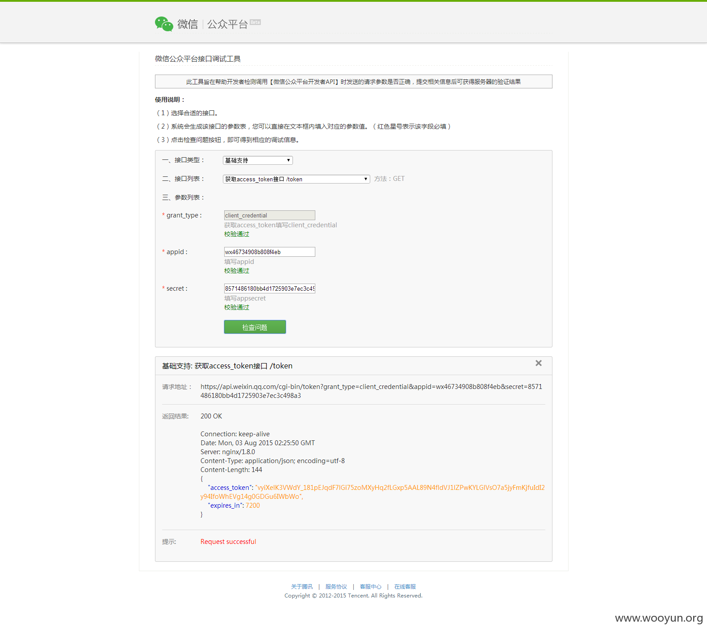Click the result panel title 基础支持: 获取access_token接口

pos(227,366)
